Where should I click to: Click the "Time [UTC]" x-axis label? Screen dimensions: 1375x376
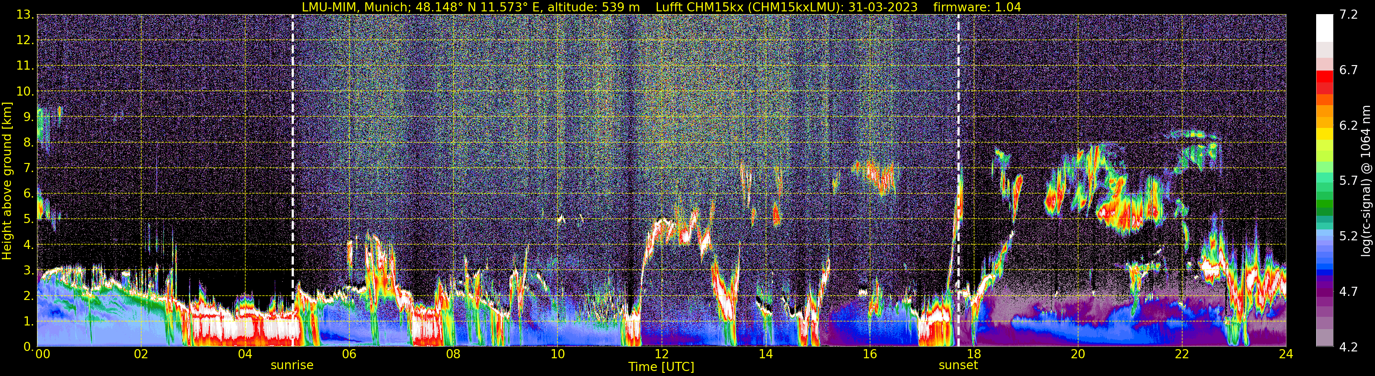point(661,367)
